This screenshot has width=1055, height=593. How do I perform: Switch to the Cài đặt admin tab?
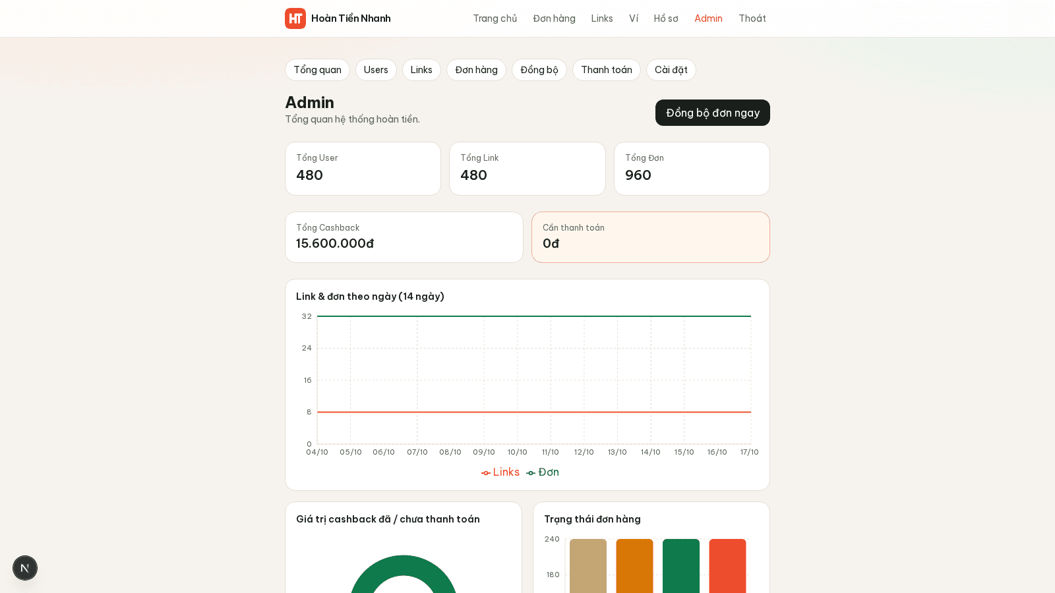pyautogui.click(x=671, y=70)
